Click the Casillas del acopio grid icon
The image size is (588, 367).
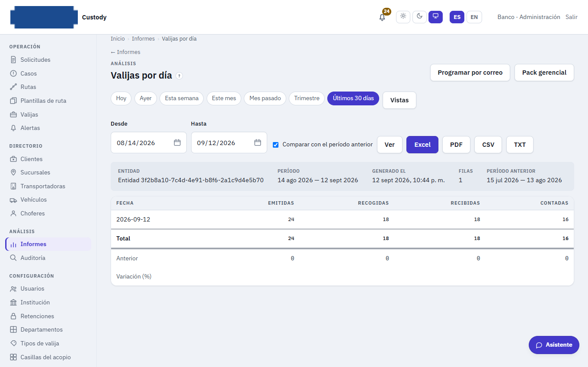pyautogui.click(x=13, y=357)
